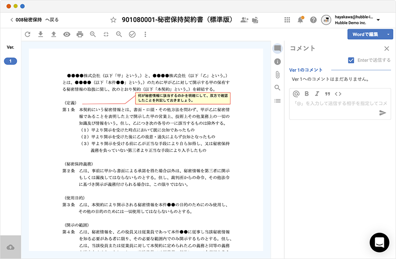This screenshot has height=259, width=396.
Task: Star the document as favorite
Action: click(x=113, y=20)
